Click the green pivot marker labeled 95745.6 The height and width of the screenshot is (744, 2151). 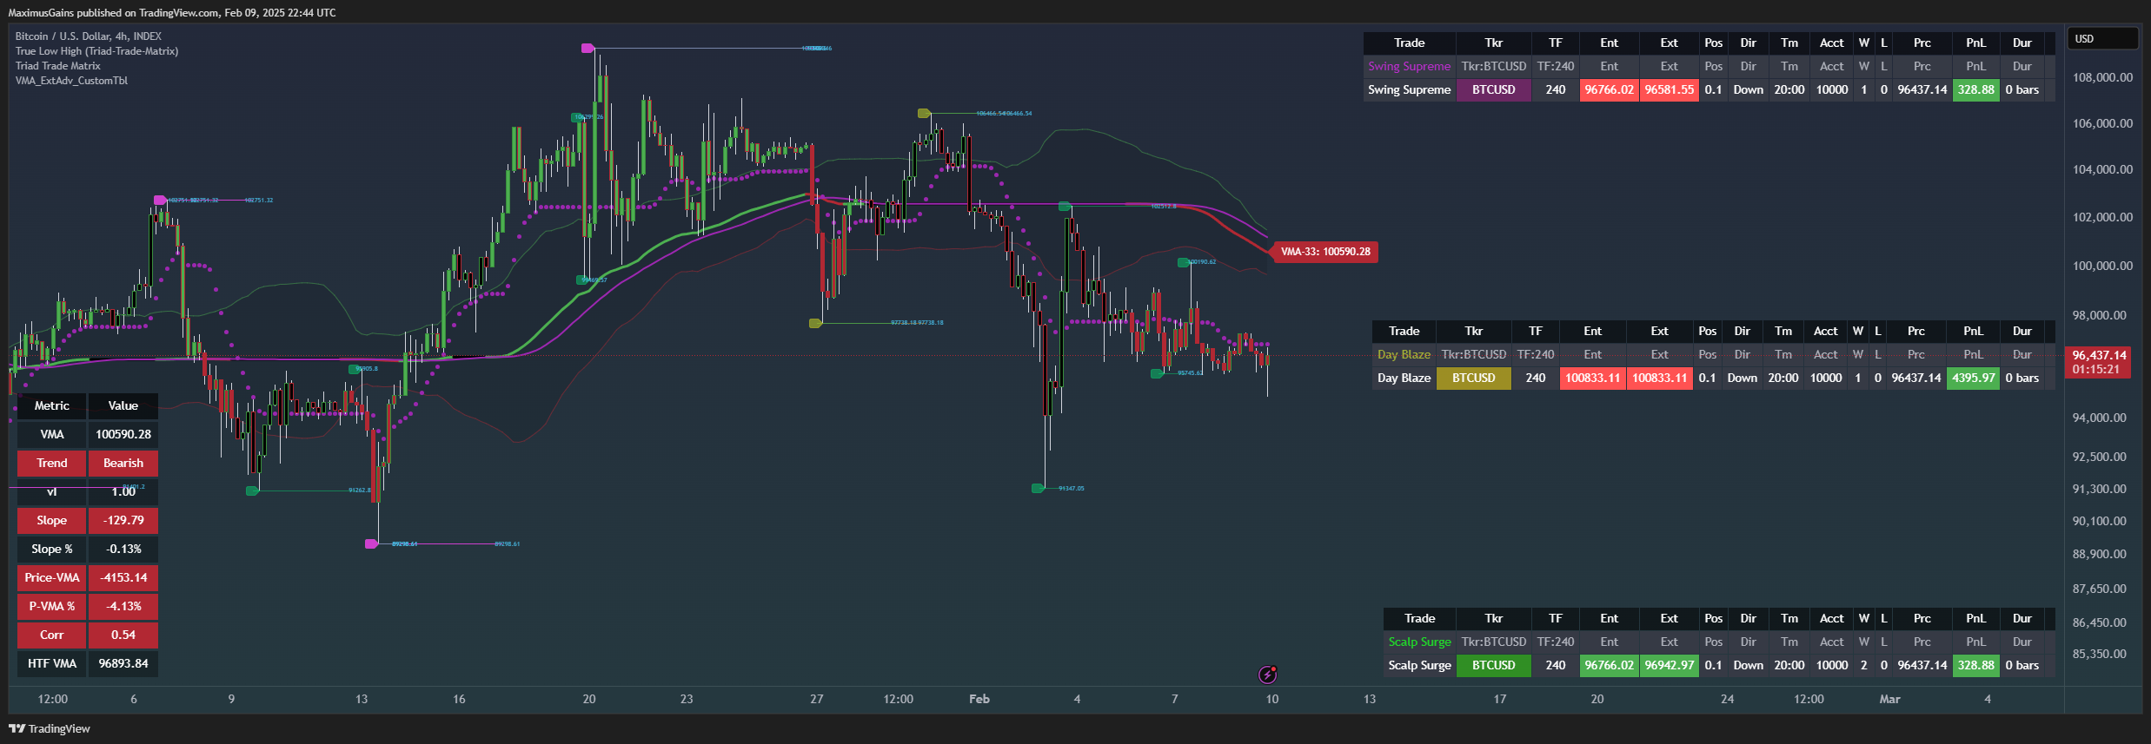click(1157, 373)
